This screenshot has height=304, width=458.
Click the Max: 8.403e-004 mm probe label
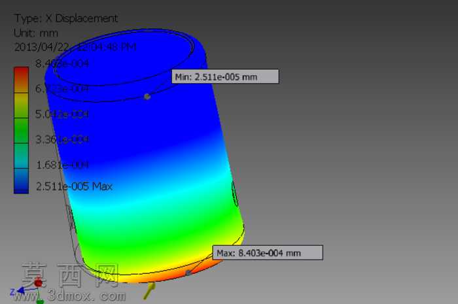pos(268,252)
